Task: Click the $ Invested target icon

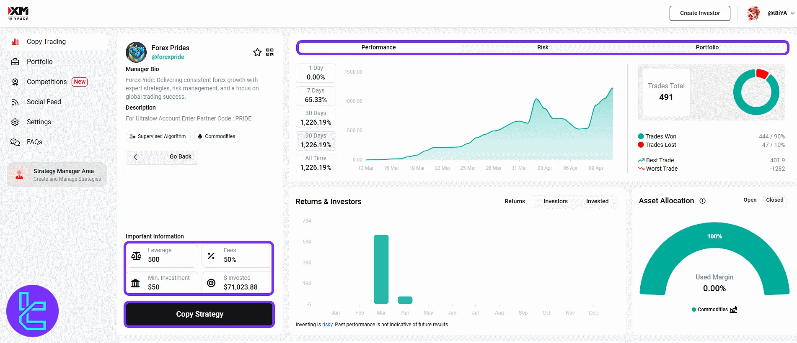Action: click(211, 283)
